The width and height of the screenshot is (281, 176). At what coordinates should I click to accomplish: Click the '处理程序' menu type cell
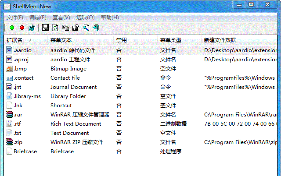point(171,151)
